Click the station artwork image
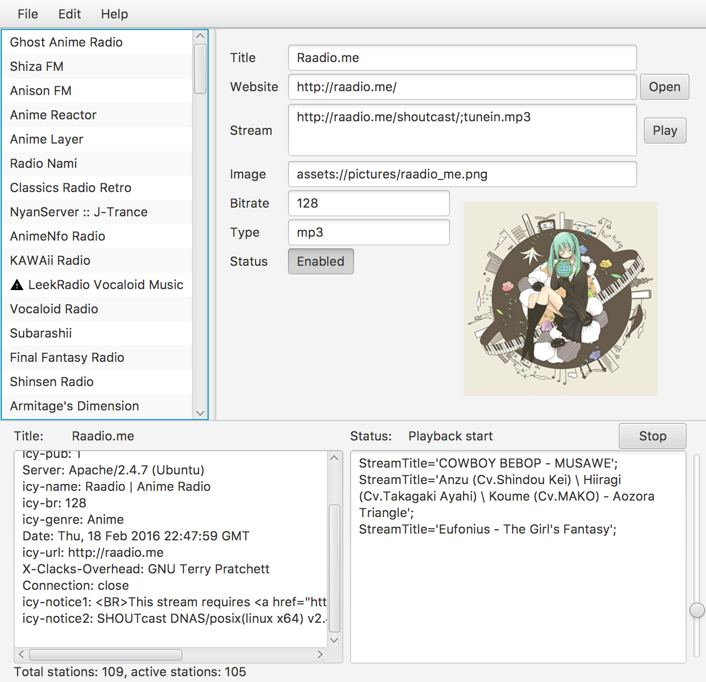 (561, 299)
